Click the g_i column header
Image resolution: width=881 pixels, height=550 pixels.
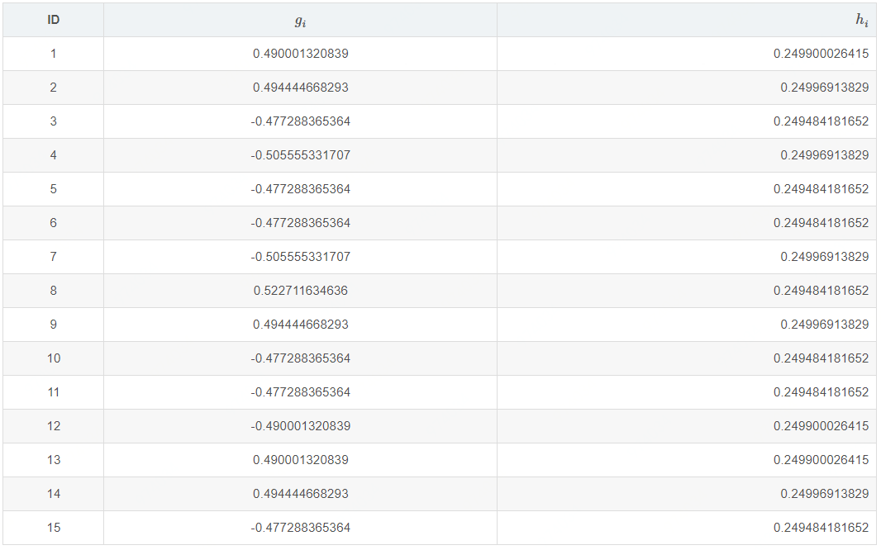pos(301,21)
